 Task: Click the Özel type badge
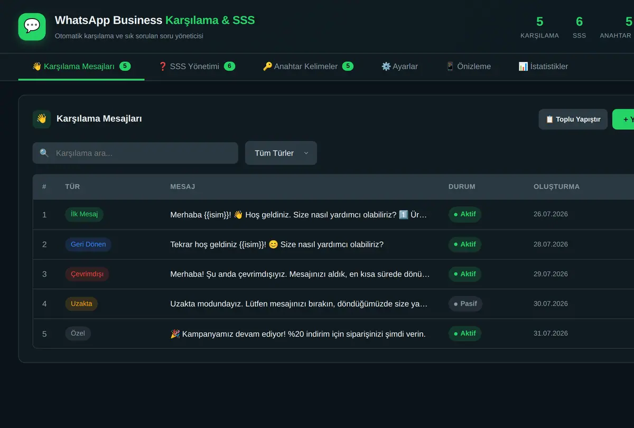(78, 334)
